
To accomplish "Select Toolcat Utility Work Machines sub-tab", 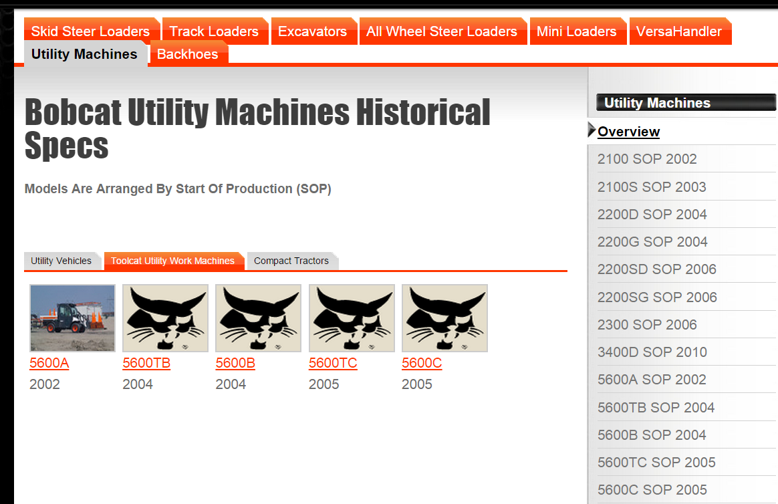I will pos(174,261).
